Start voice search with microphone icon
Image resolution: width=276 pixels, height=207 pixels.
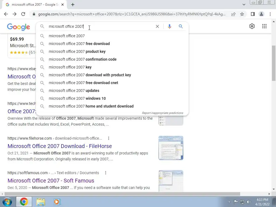pyautogui.click(x=170, y=26)
